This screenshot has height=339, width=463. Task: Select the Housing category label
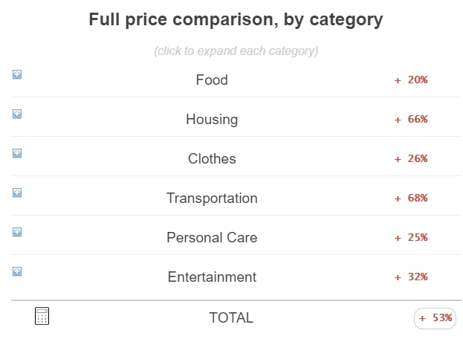(x=212, y=120)
